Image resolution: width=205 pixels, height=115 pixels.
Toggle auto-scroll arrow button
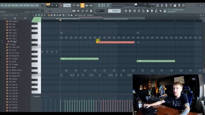tap(78, 11)
